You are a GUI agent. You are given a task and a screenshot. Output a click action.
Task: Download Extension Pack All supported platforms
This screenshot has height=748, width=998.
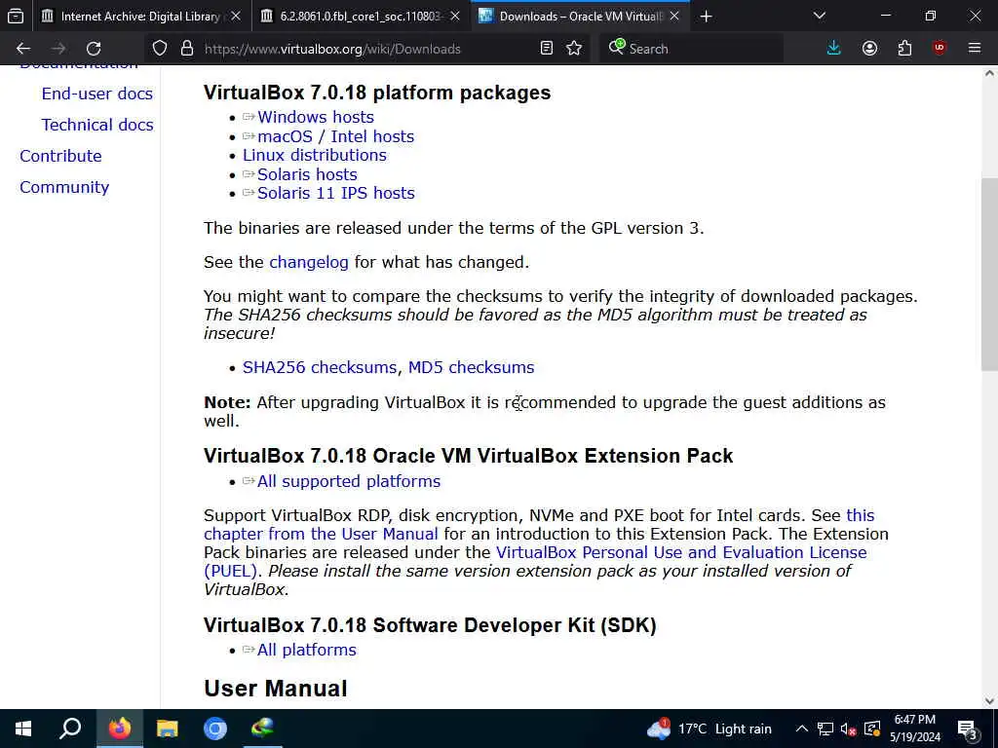(x=349, y=481)
